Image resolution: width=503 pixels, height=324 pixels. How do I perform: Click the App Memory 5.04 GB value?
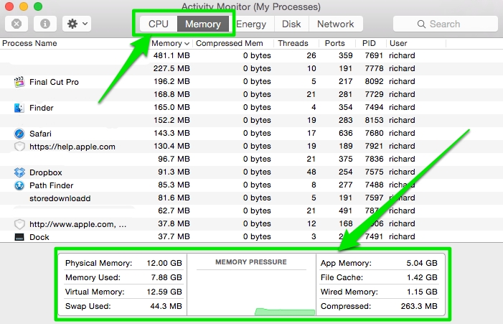[x=422, y=263]
